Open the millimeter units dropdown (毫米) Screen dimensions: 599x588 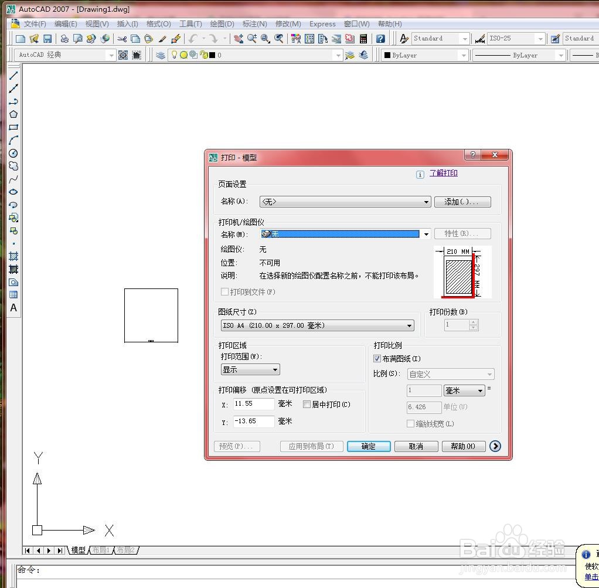pos(464,390)
